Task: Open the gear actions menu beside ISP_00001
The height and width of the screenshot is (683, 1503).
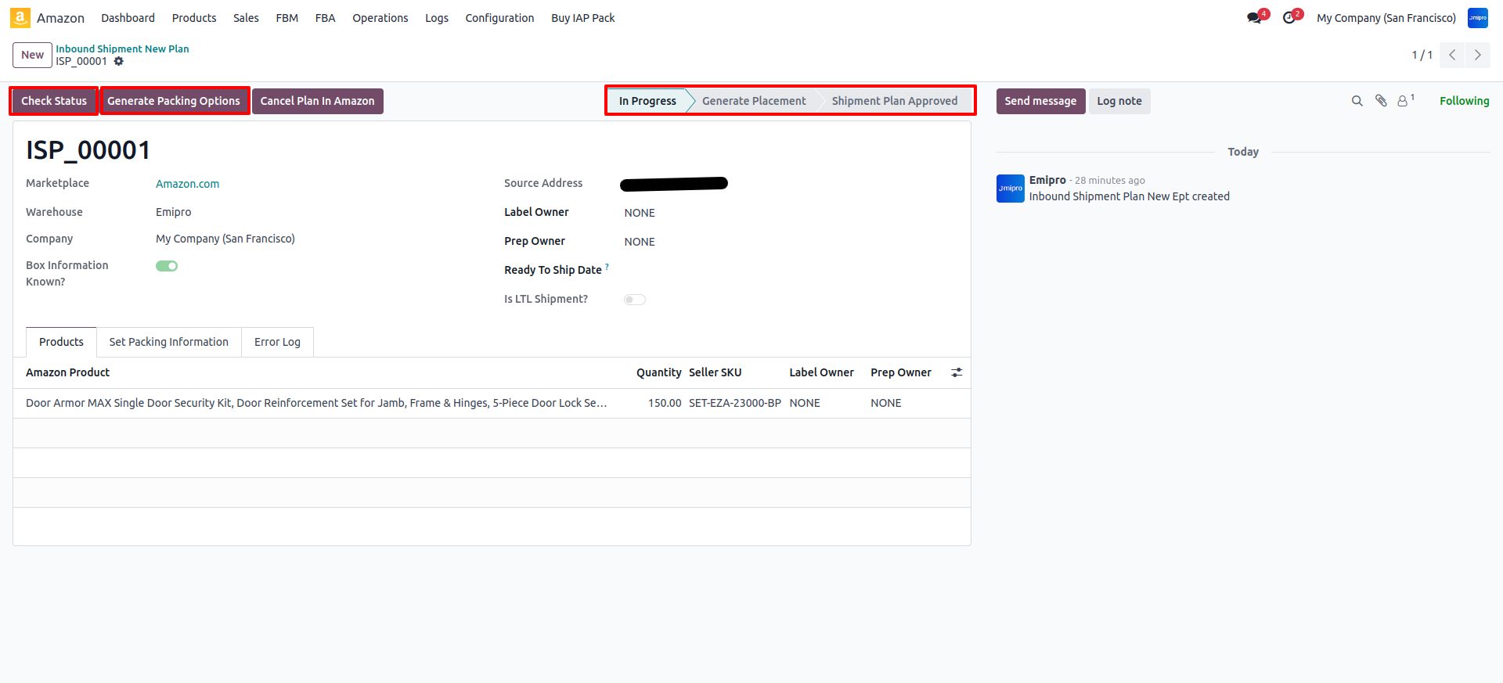Action: (119, 61)
